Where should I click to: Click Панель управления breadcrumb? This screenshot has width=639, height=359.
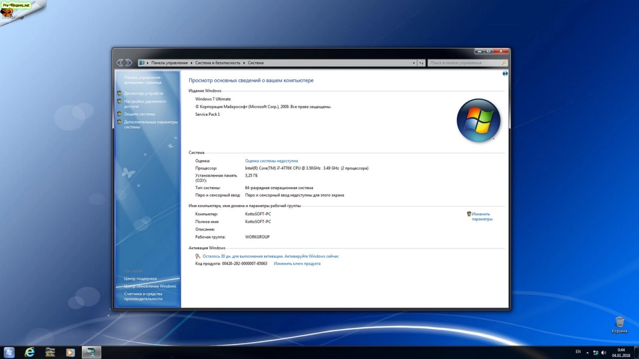tap(169, 63)
